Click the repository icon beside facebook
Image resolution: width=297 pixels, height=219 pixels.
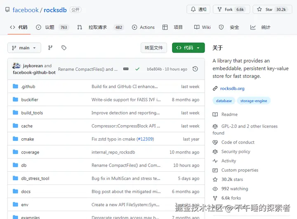[x=7, y=9]
